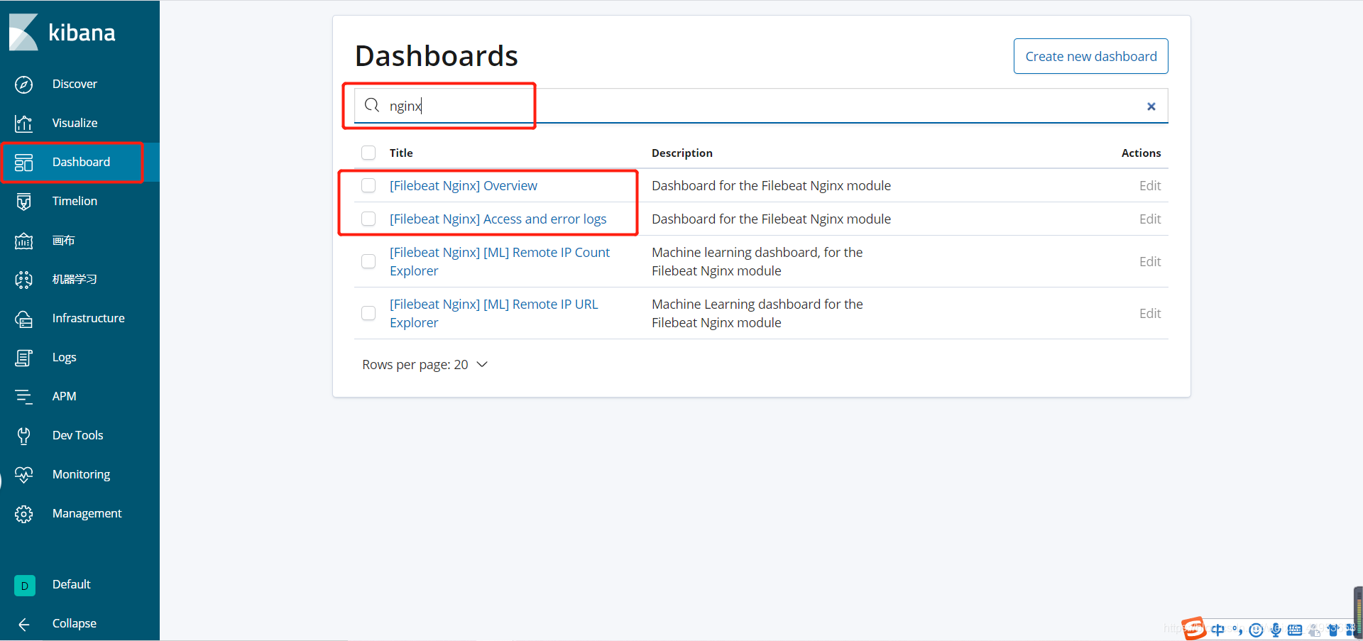Go to Timelion menu item
Viewport: 1363px width, 641px height.
[75, 201]
